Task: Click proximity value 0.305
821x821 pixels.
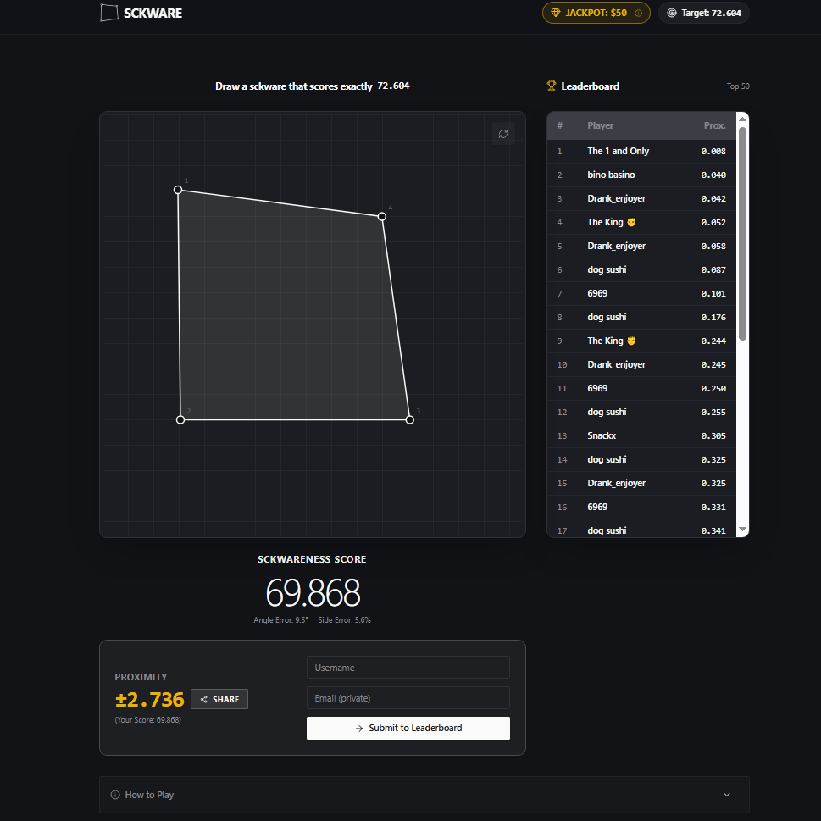Action: coord(713,435)
